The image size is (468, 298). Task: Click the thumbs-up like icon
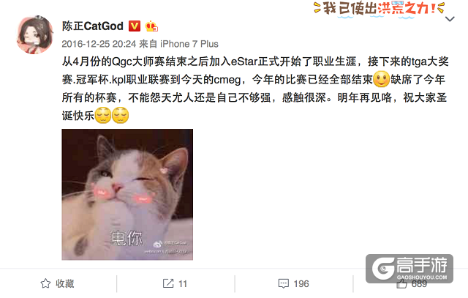(401, 283)
